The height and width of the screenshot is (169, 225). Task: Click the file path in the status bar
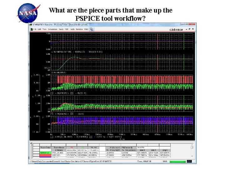(x=71, y=161)
